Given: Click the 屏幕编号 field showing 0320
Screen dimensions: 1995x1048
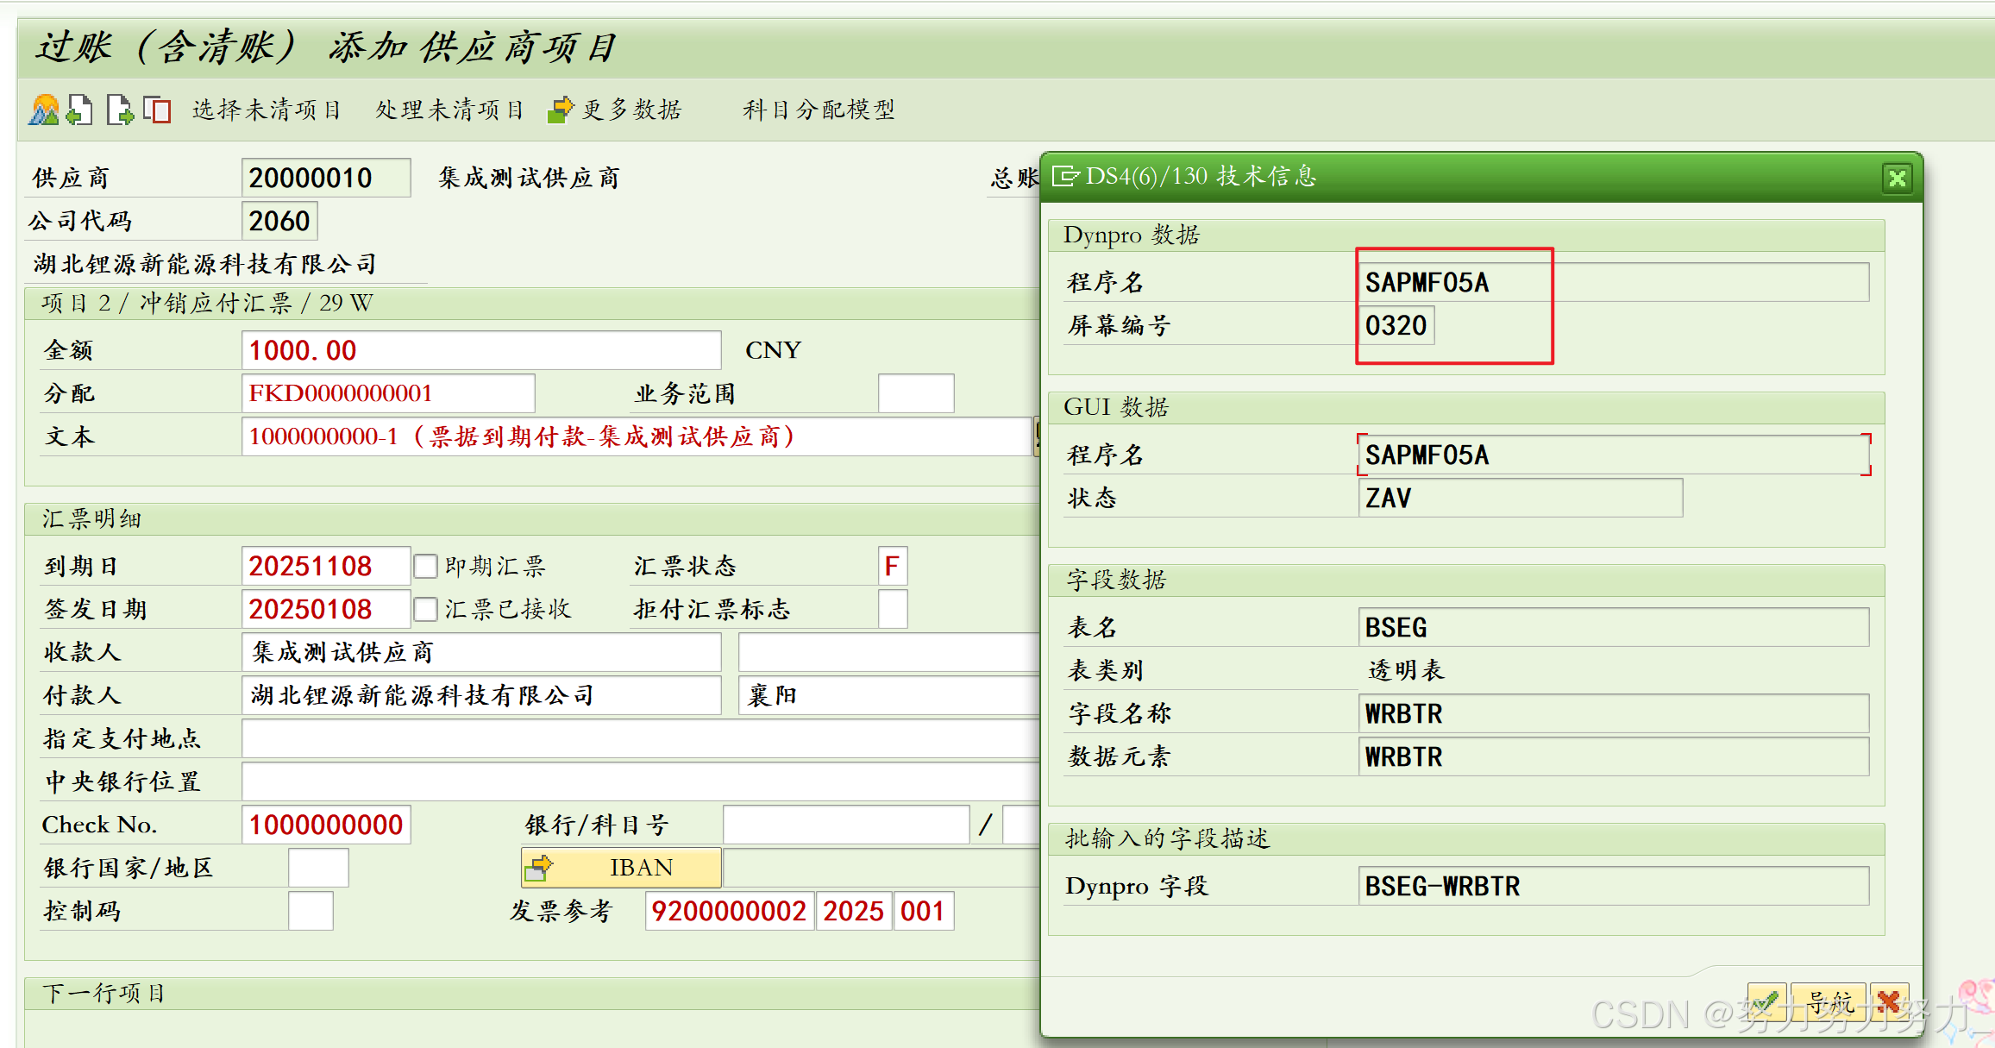Looking at the screenshot, I should point(1396,326).
